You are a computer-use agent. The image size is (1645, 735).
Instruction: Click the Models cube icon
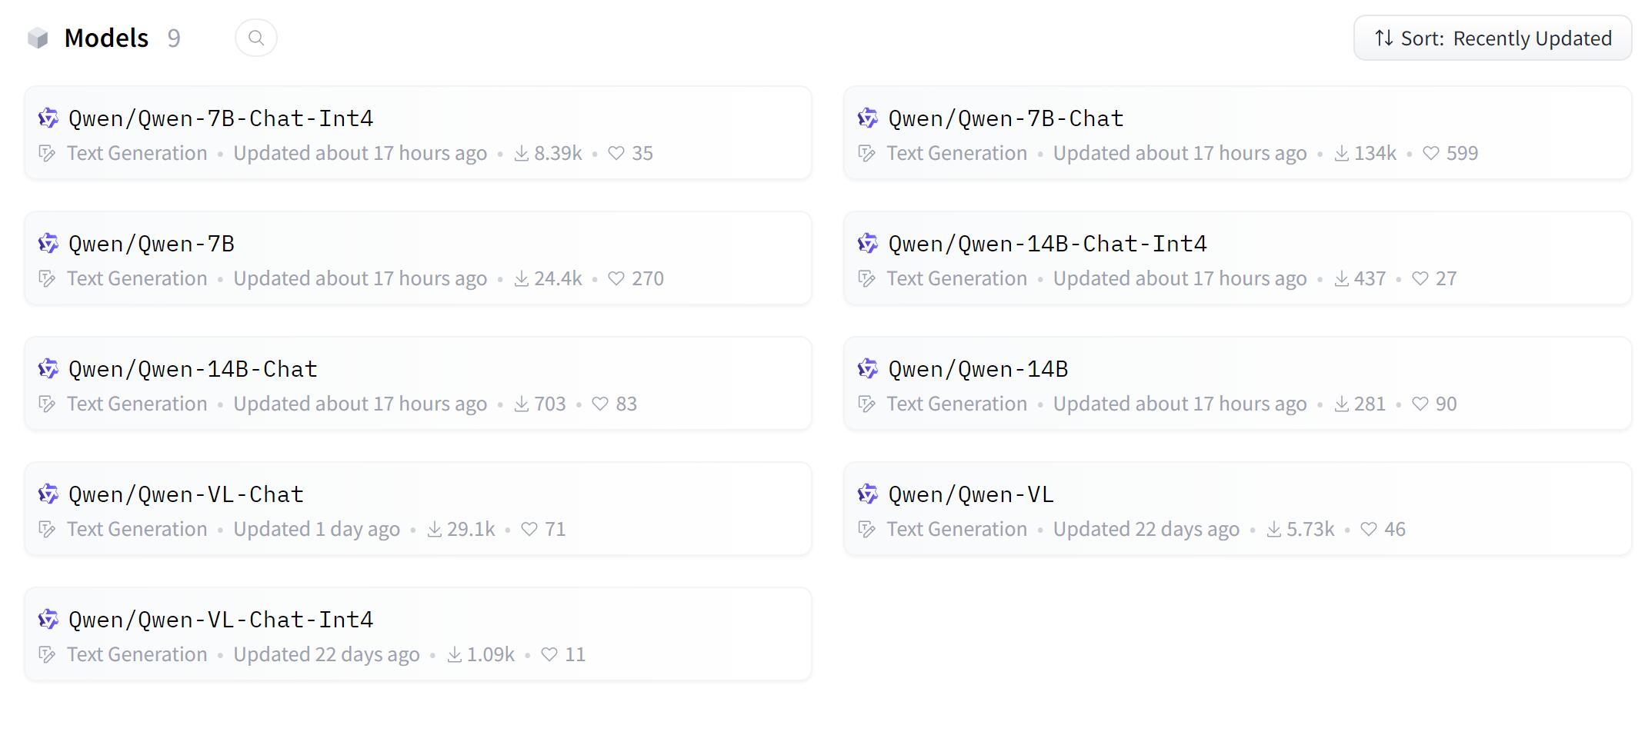[38, 38]
